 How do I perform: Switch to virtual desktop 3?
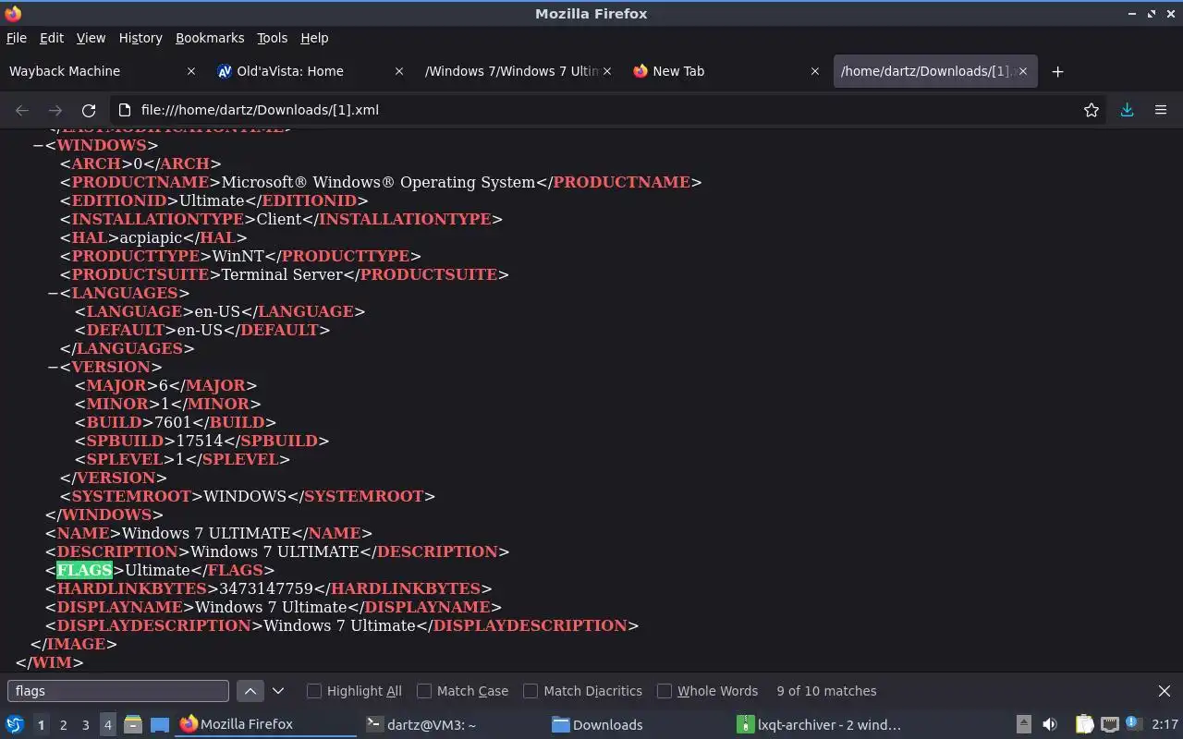click(85, 724)
